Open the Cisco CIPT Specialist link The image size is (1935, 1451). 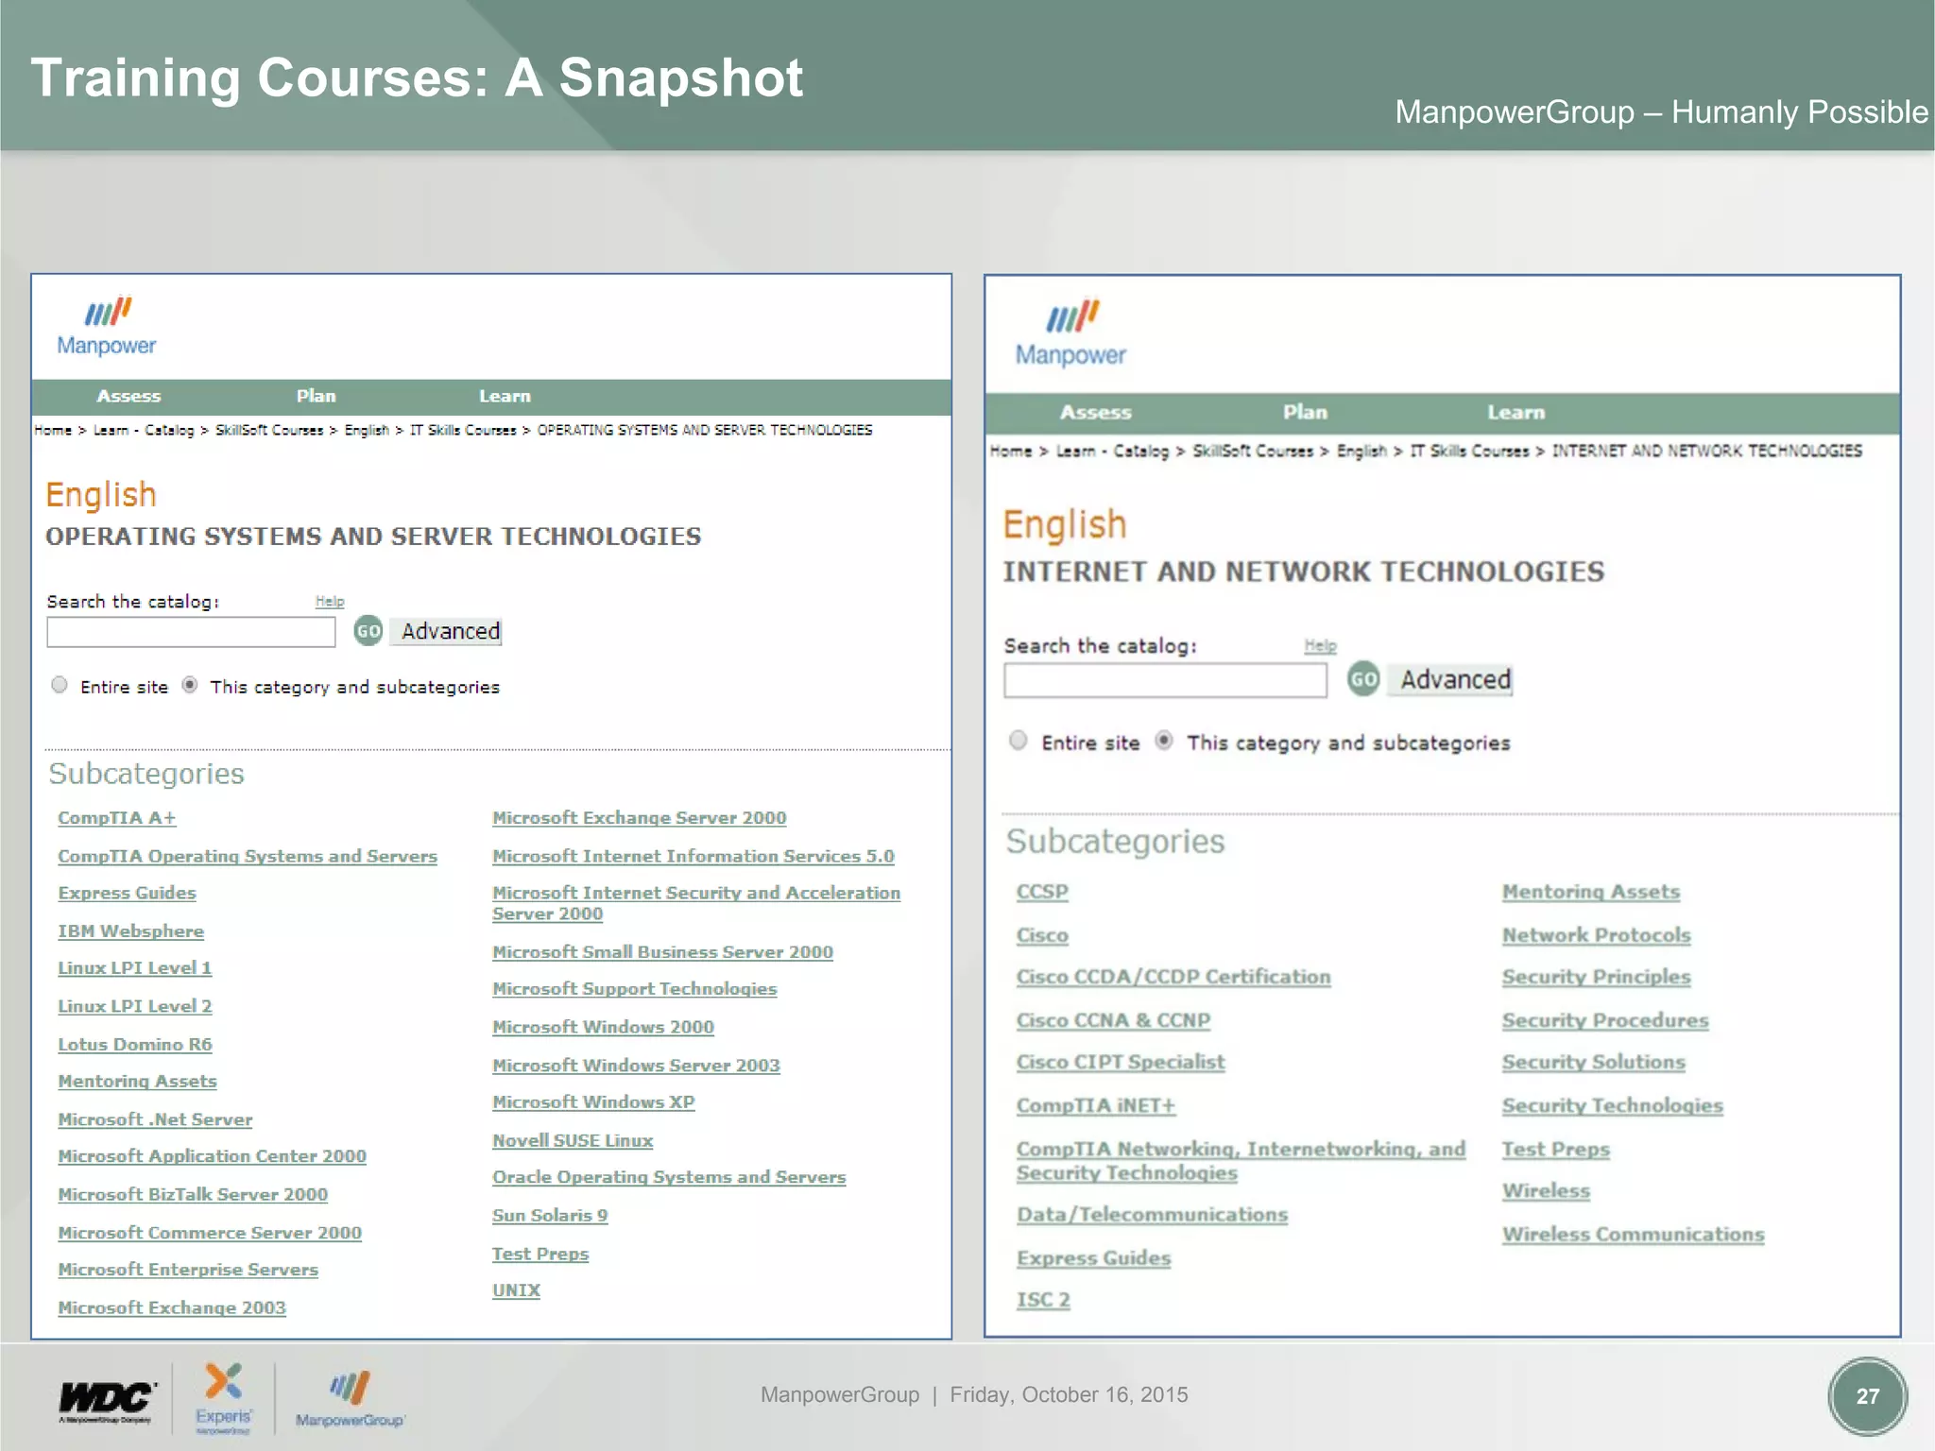point(1121,1062)
